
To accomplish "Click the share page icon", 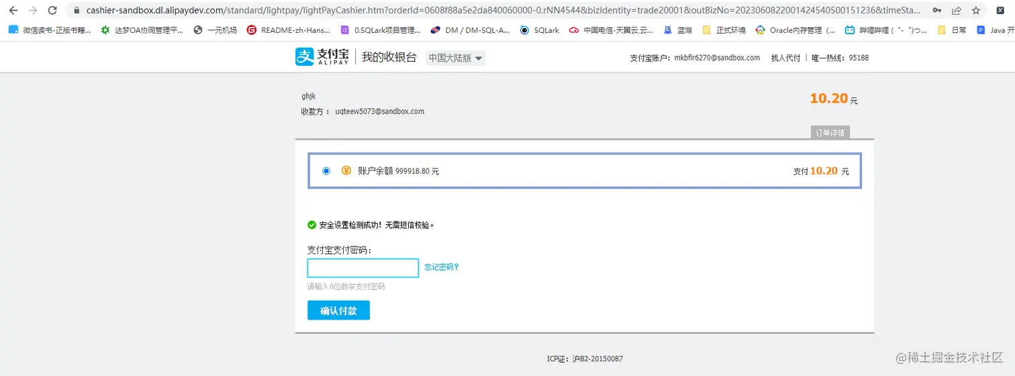I will pyautogui.click(x=957, y=11).
